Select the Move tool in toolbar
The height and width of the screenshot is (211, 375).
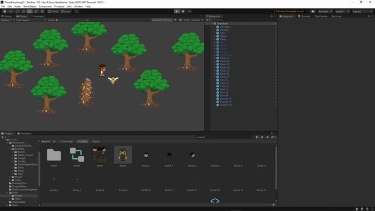tap(11, 11)
